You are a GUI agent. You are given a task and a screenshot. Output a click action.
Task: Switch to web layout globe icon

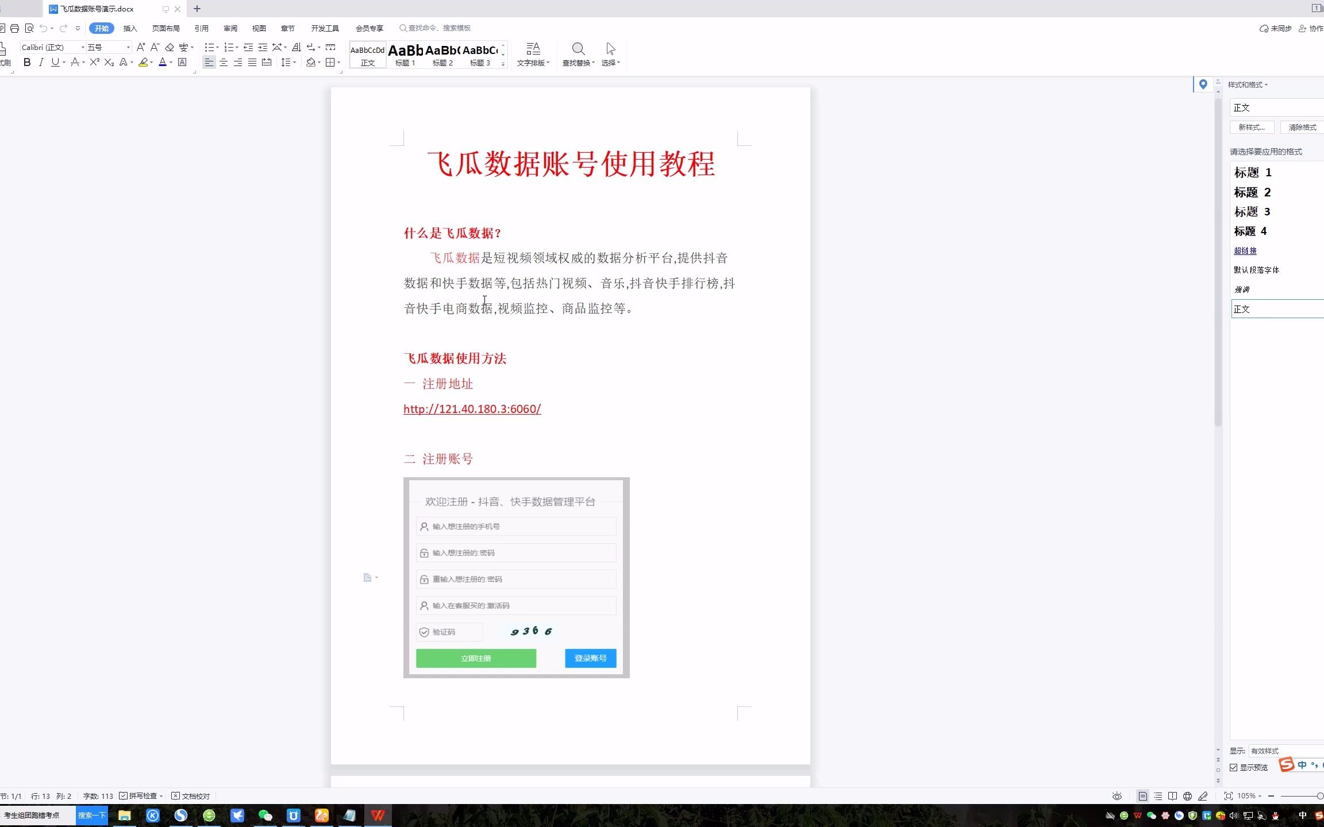(1187, 796)
